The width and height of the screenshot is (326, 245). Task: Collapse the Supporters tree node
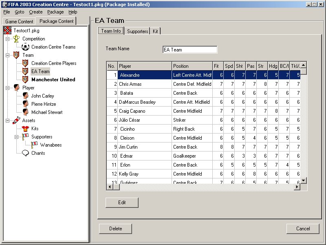coord(16,137)
